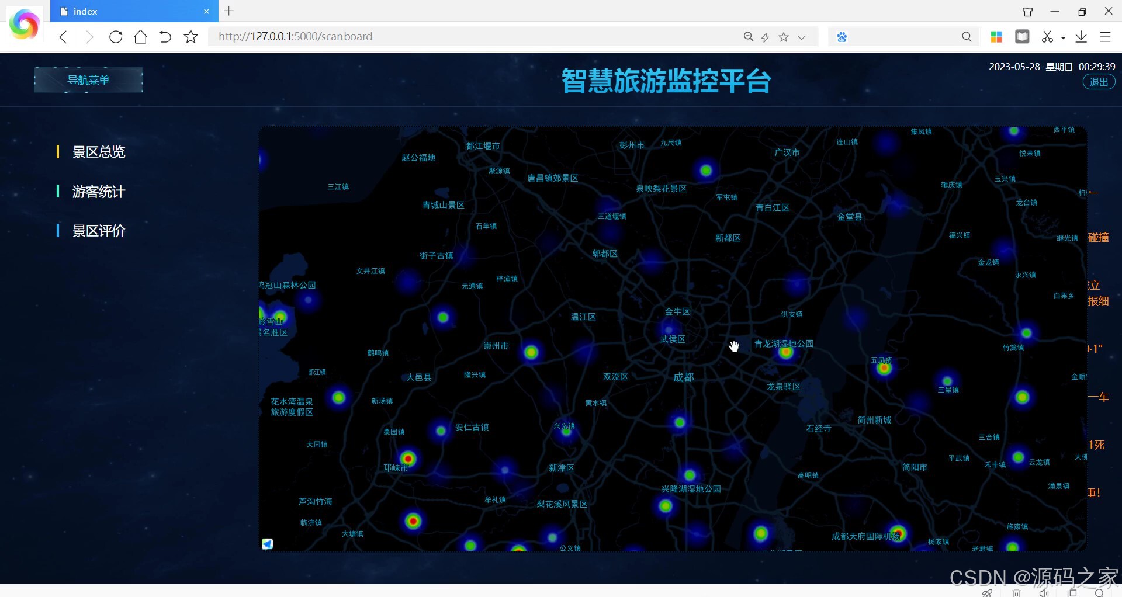Click the Baidu paw search engine icon
The image size is (1122, 597).
pyautogui.click(x=841, y=37)
